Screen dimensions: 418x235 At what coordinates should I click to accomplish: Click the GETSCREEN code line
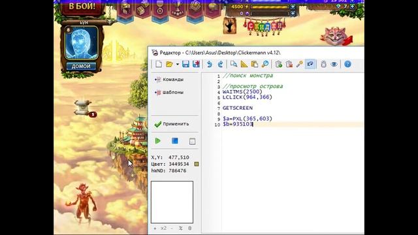tap(238, 108)
